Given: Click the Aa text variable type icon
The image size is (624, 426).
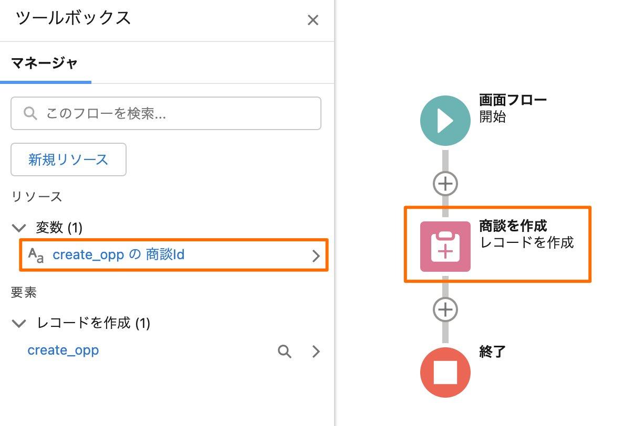Looking at the screenshot, I should (x=36, y=255).
